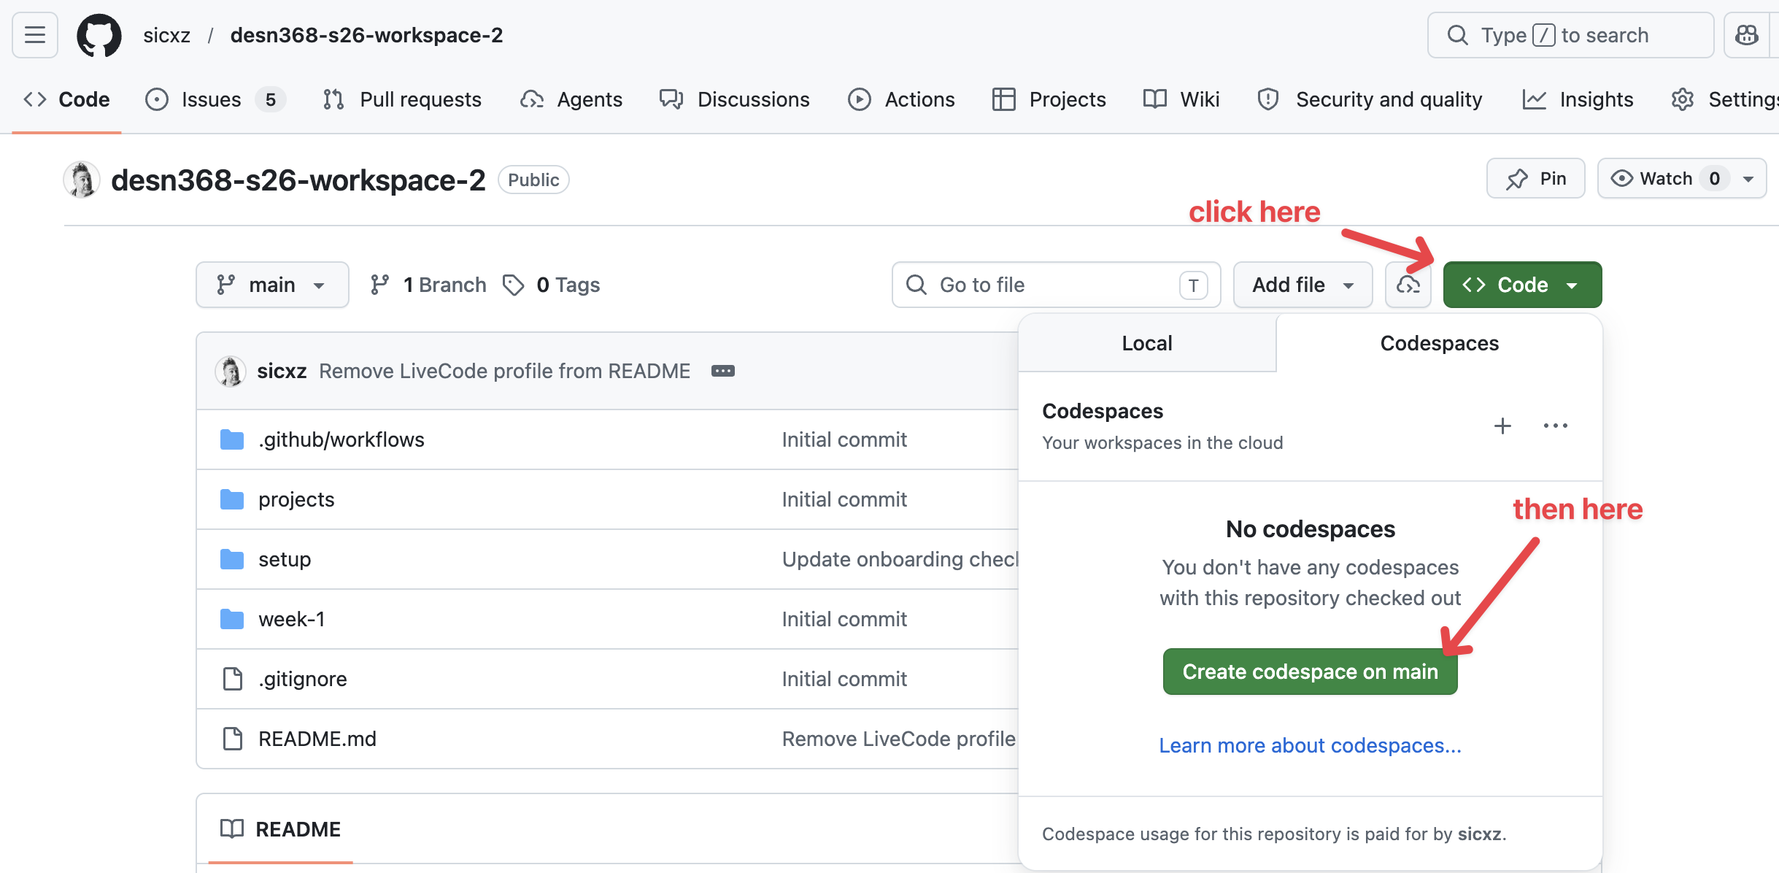Pin the repository with Pin button
The width and height of the screenshot is (1779, 873).
[1535, 179]
